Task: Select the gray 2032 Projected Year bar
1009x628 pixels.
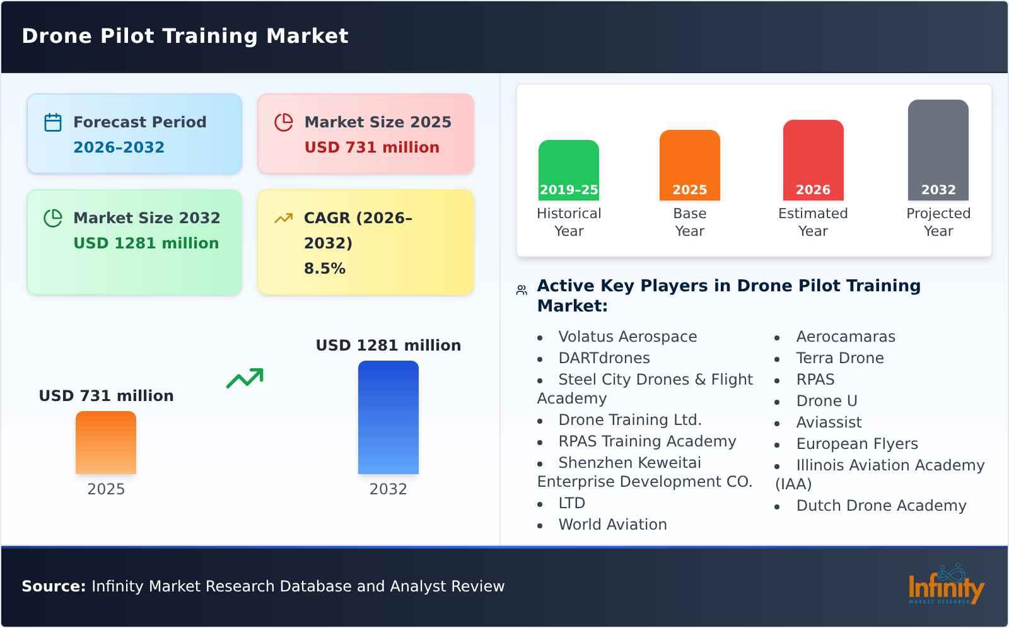Action: pos(938,151)
